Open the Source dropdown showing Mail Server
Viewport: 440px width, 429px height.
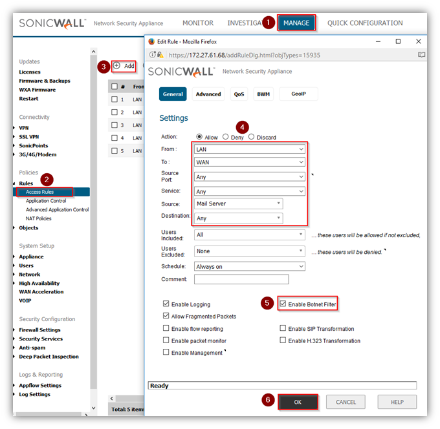point(239,204)
